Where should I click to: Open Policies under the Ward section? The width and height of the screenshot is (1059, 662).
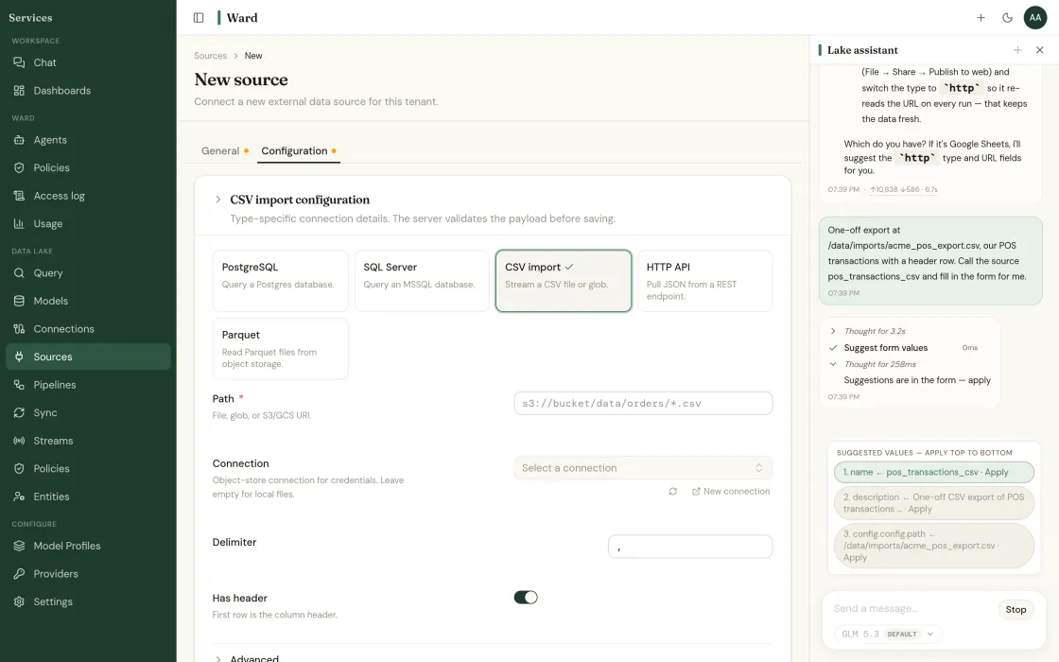pos(88,167)
